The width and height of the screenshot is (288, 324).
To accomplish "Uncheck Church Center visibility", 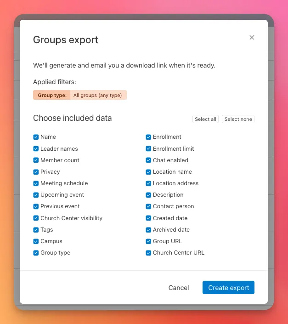I will pyautogui.click(x=36, y=218).
